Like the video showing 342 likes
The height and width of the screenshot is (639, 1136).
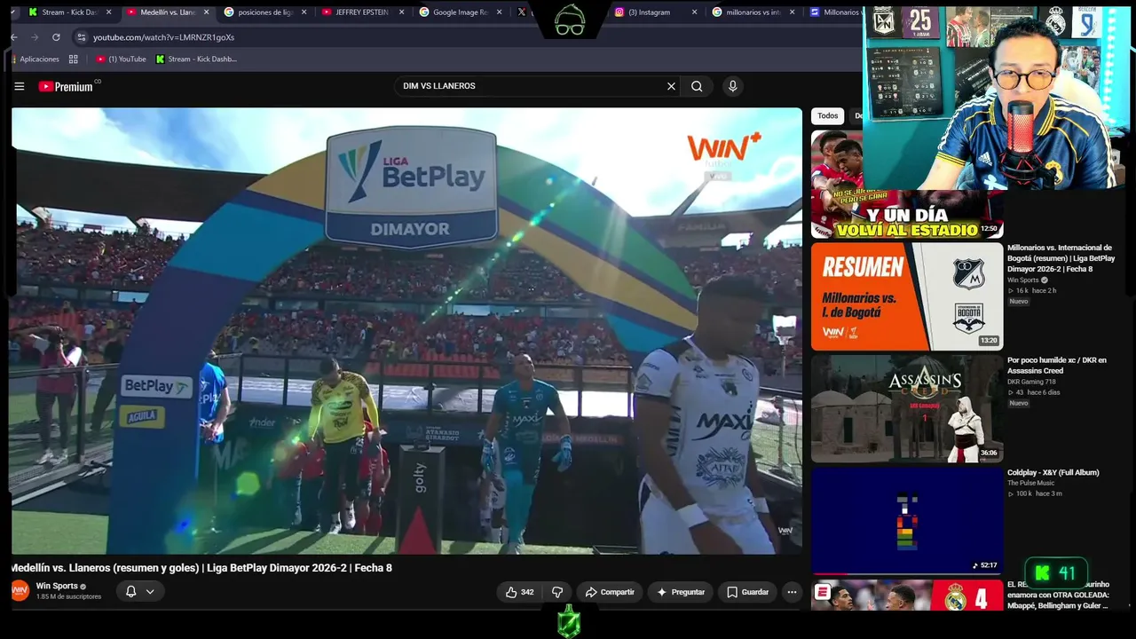[x=520, y=592]
